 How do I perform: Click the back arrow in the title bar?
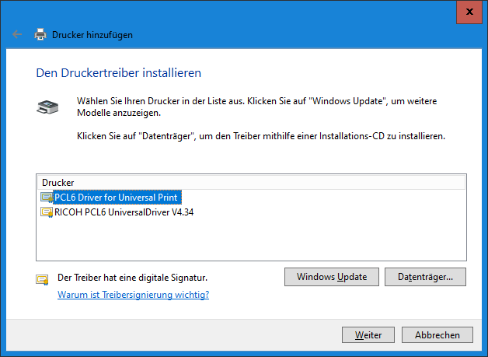pos(17,34)
